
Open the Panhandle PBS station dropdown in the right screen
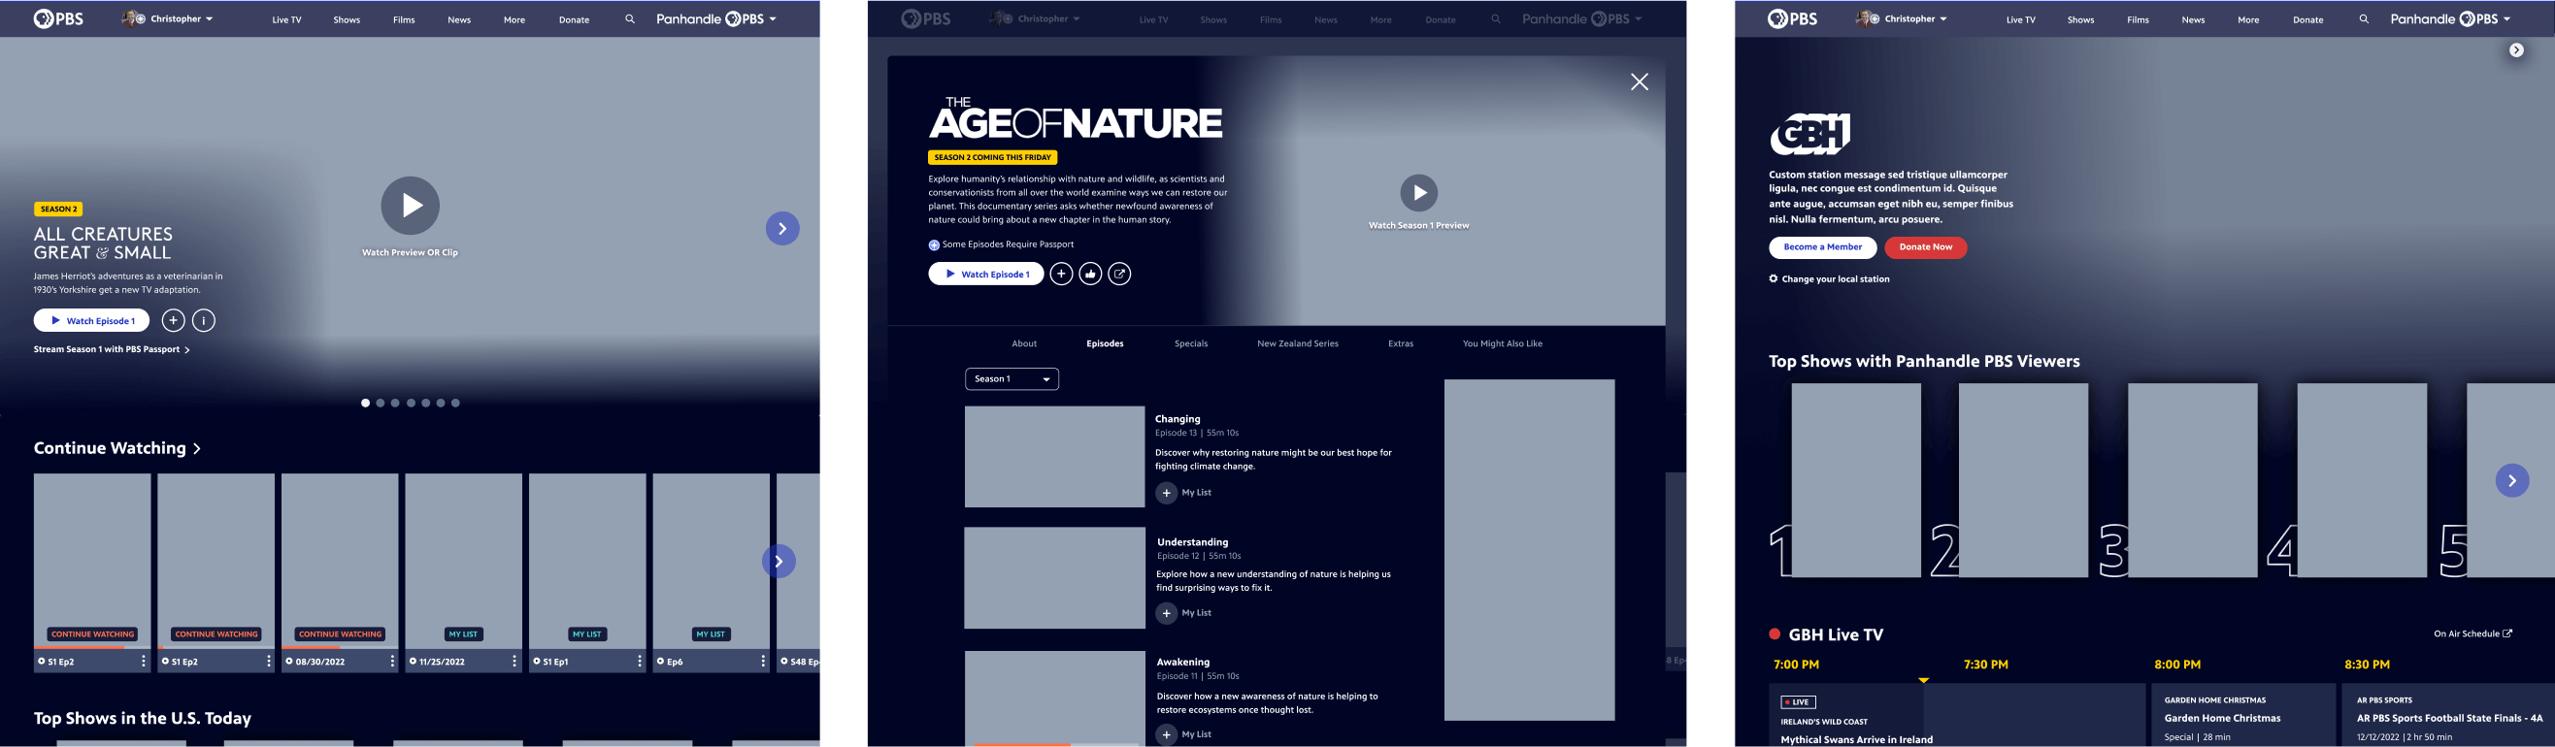[x=2451, y=18]
